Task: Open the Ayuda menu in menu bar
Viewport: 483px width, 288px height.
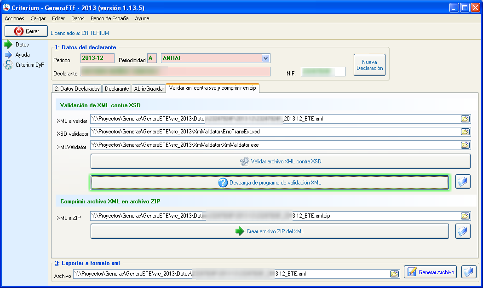Action: pos(142,18)
